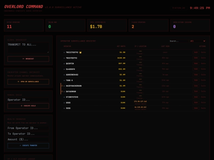
Task: Edit the HAIRYHACKERSON operator
Action: (x=196, y=86)
